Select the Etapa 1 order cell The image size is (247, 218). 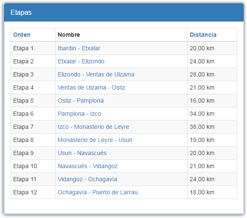(33, 48)
